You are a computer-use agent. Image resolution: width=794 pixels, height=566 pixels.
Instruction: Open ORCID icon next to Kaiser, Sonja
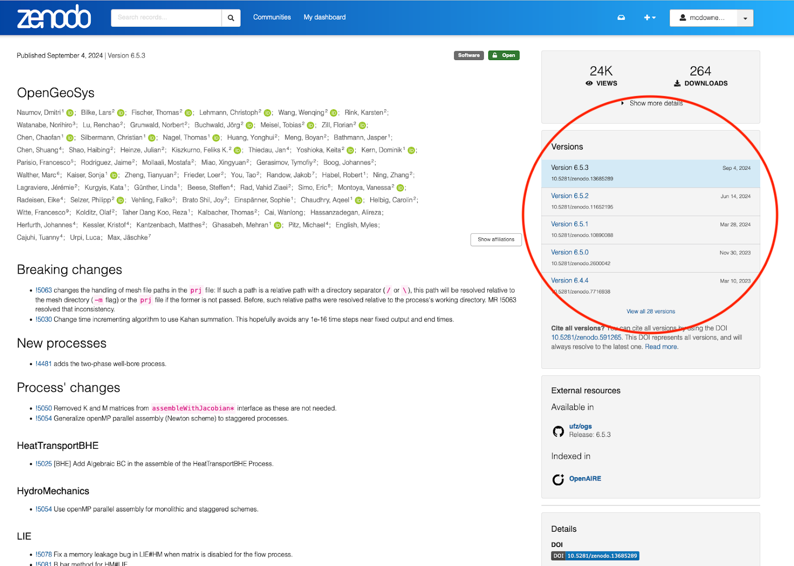click(114, 175)
